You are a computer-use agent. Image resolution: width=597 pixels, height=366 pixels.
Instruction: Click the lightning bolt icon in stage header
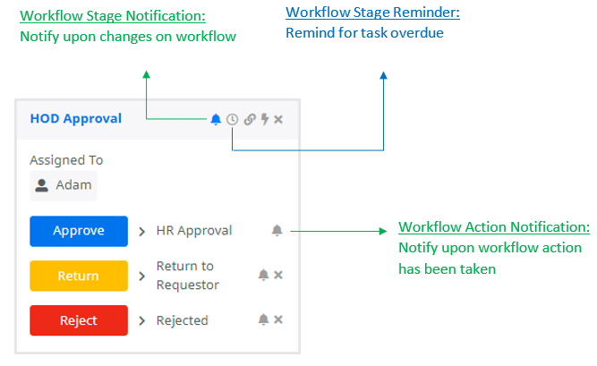click(x=265, y=119)
